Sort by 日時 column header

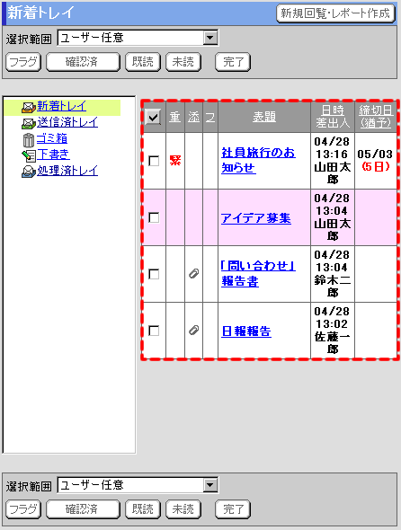point(333,110)
